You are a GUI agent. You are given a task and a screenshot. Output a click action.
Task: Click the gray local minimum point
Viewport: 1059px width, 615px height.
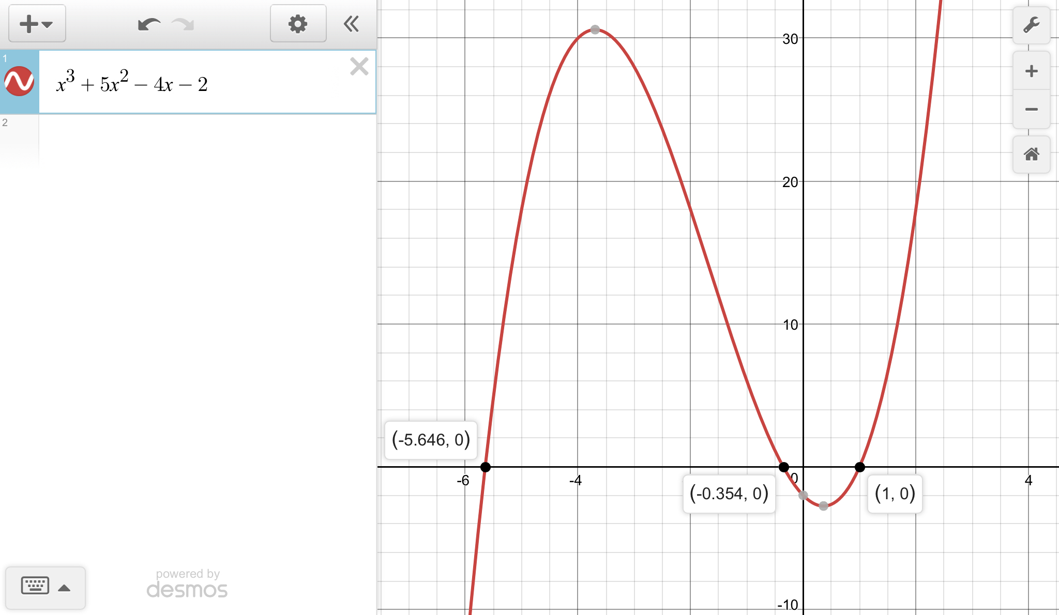[x=824, y=506]
